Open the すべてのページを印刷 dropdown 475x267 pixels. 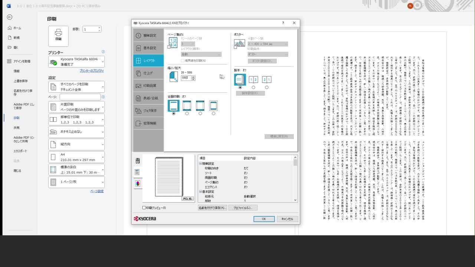[76, 87]
